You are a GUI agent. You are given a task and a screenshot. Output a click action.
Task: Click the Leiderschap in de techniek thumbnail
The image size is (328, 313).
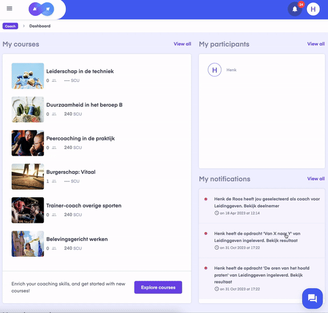coord(28,76)
